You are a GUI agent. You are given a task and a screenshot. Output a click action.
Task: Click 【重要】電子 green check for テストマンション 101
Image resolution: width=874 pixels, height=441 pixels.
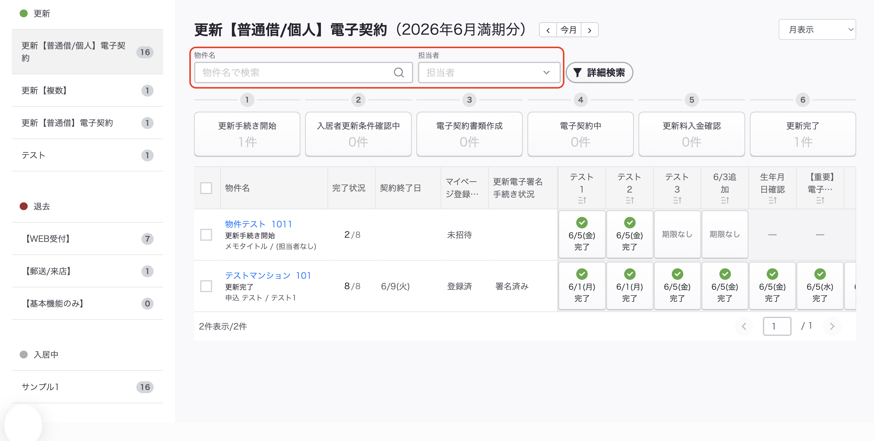click(x=820, y=274)
